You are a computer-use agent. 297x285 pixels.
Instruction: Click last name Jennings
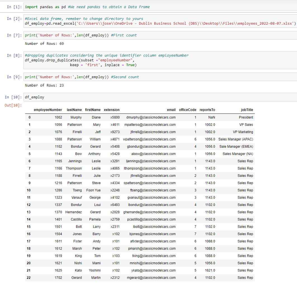pyautogui.click(x=75, y=161)
